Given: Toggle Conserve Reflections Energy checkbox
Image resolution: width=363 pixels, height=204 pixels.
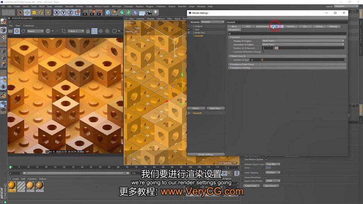Looking at the screenshot, I should (263, 52).
